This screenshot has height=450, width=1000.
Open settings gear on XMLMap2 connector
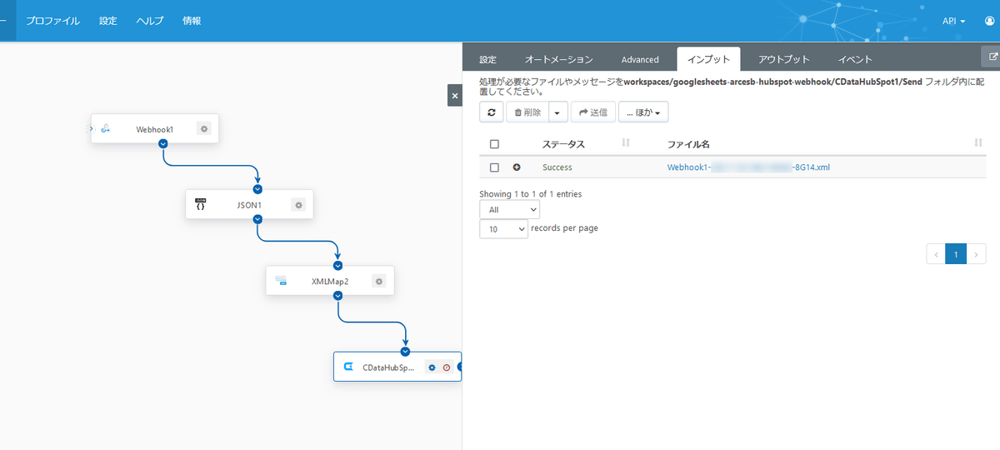(379, 281)
